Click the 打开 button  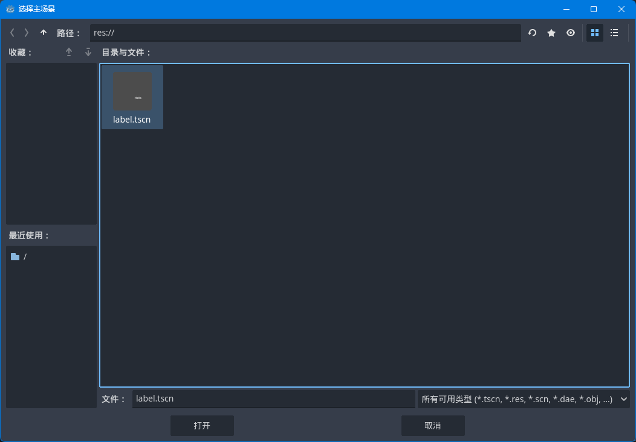pos(202,425)
